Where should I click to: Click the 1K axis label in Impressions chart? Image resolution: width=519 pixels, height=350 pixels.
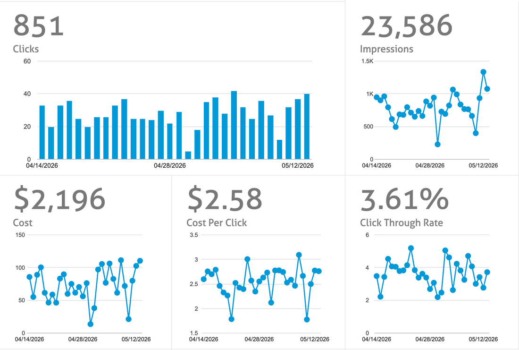click(x=370, y=94)
